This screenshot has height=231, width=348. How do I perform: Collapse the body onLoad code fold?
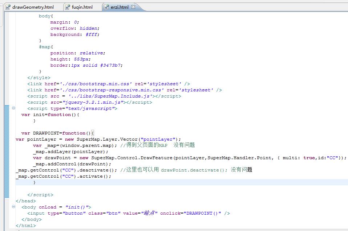pos(13,206)
